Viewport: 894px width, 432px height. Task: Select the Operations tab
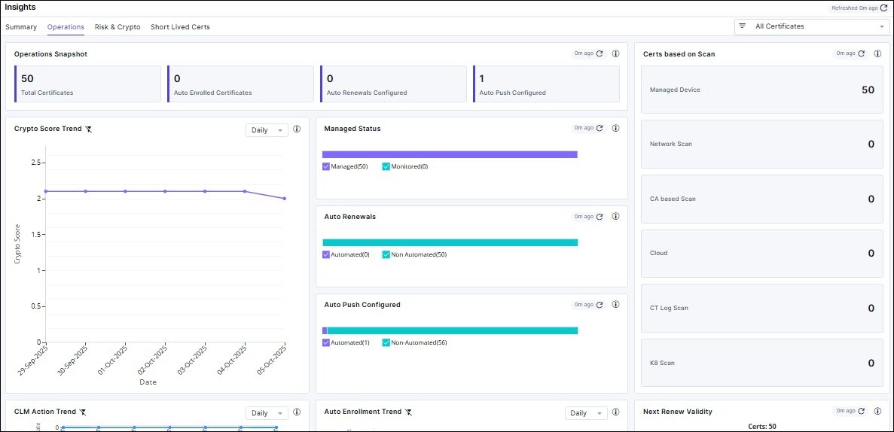click(66, 27)
